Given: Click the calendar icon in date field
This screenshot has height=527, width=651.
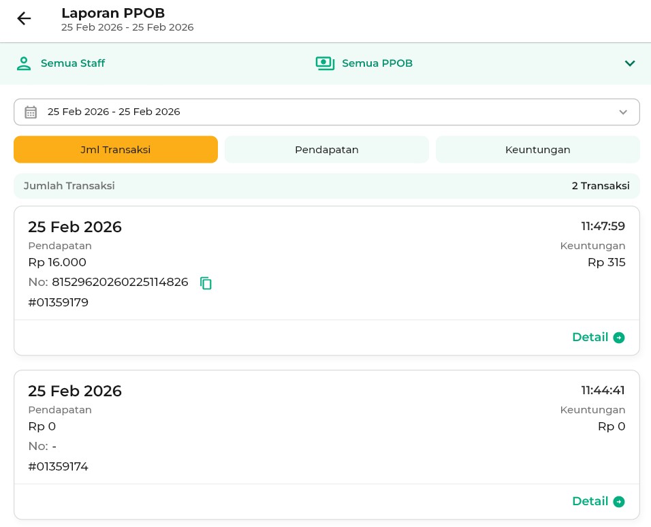Looking at the screenshot, I should point(31,112).
